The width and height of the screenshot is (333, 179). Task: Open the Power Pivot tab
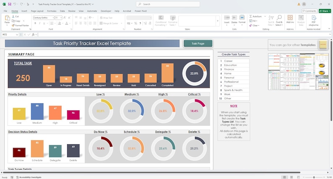pos(140,11)
